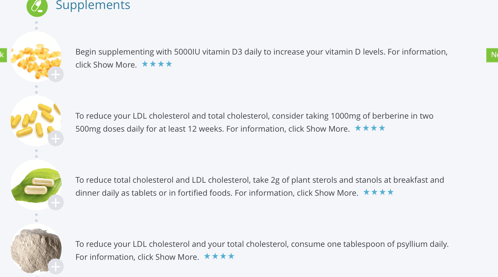Expand the plant sterols recommendation plus icon
The width and height of the screenshot is (498, 277).
(56, 203)
